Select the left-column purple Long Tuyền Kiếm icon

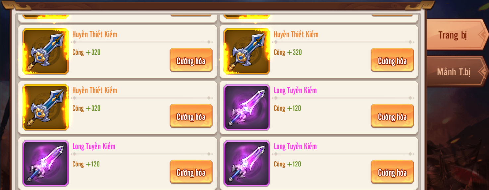(46, 163)
